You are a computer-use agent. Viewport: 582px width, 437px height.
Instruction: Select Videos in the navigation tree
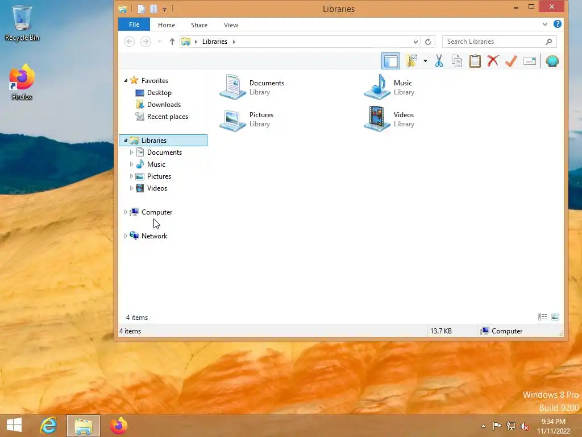[x=157, y=188]
